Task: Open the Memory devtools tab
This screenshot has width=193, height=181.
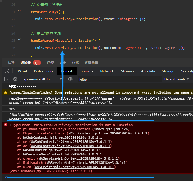Action: point(127,71)
